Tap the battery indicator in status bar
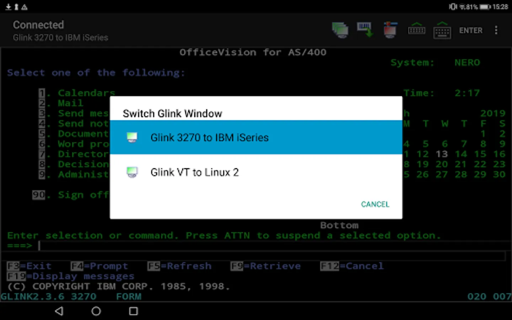The width and height of the screenshot is (512, 320). click(485, 7)
